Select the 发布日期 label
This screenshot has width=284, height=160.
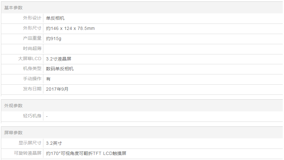(32, 89)
